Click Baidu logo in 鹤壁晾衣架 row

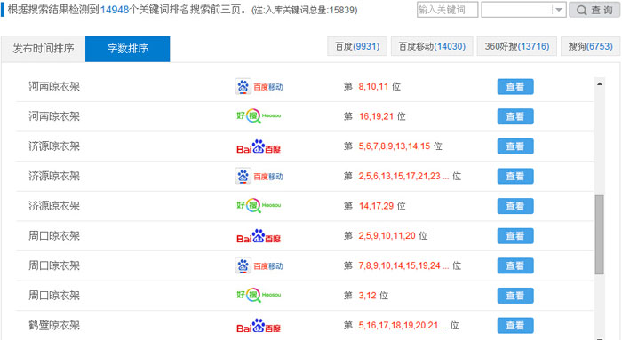tap(259, 326)
